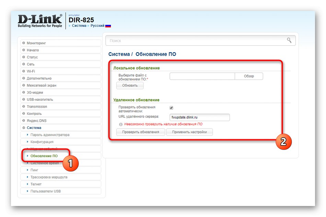
Task: Open Пароль администратора page
Action: pyautogui.click(x=61, y=135)
